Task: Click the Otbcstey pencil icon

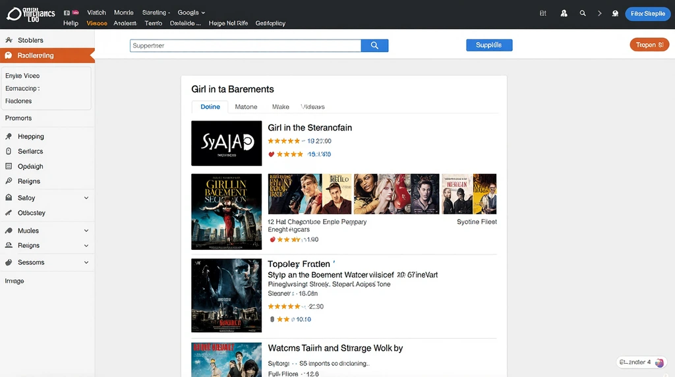Action: (x=9, y=213)
